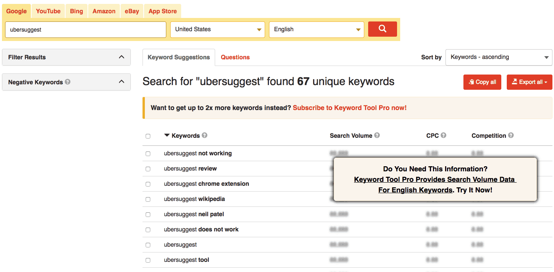Check the "ubersuggest review" row
Viewport: 554px width, 272px height.
tap(148, 169)
